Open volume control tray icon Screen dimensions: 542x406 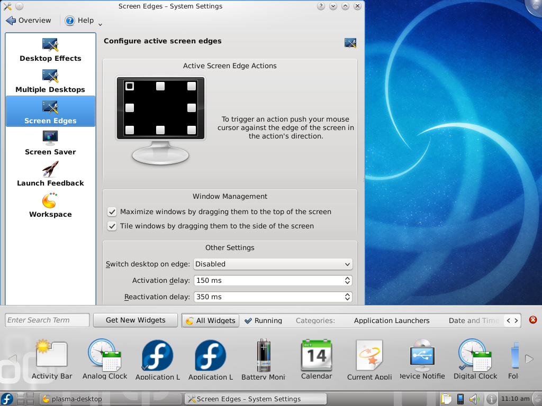click(x=475, y=399)
